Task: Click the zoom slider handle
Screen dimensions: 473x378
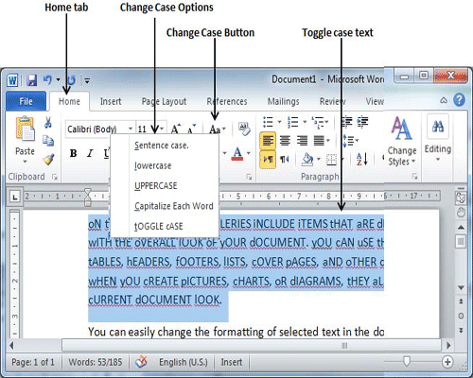Action: coord(407,361)
